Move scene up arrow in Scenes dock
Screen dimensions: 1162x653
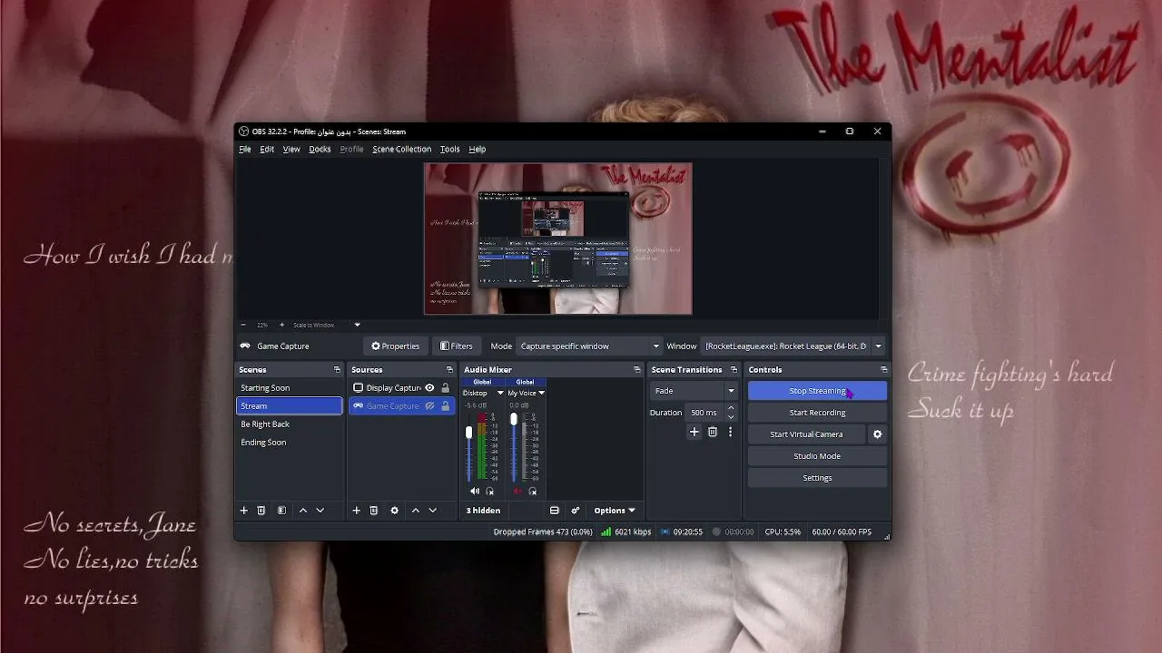pyautogui.click(x=303, y=511)
